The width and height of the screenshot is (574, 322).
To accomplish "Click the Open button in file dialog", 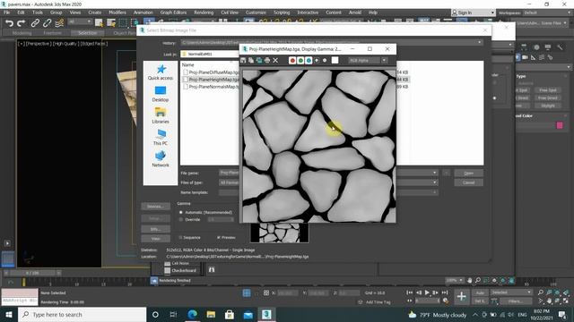I will 468,173.
